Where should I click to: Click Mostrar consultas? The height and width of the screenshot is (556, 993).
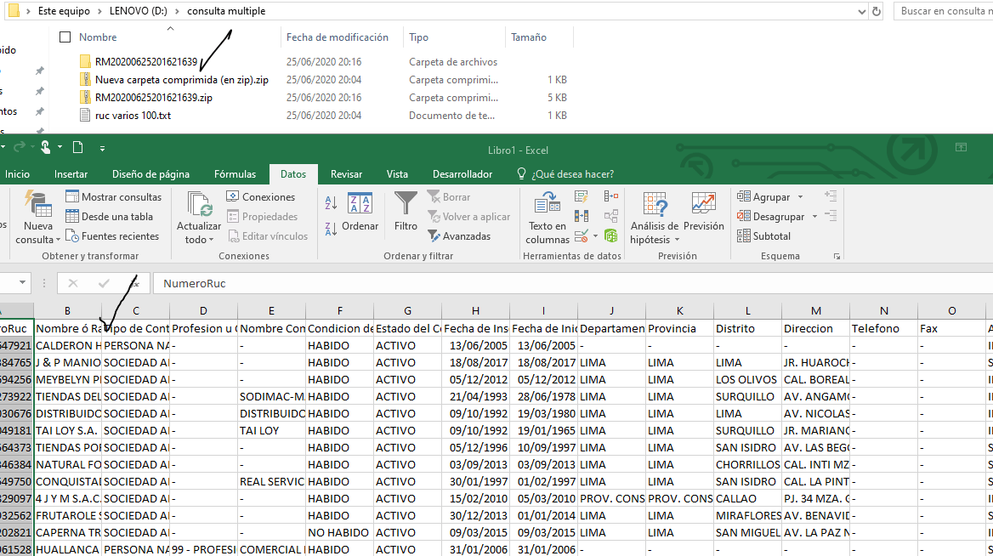click(113, 197)
